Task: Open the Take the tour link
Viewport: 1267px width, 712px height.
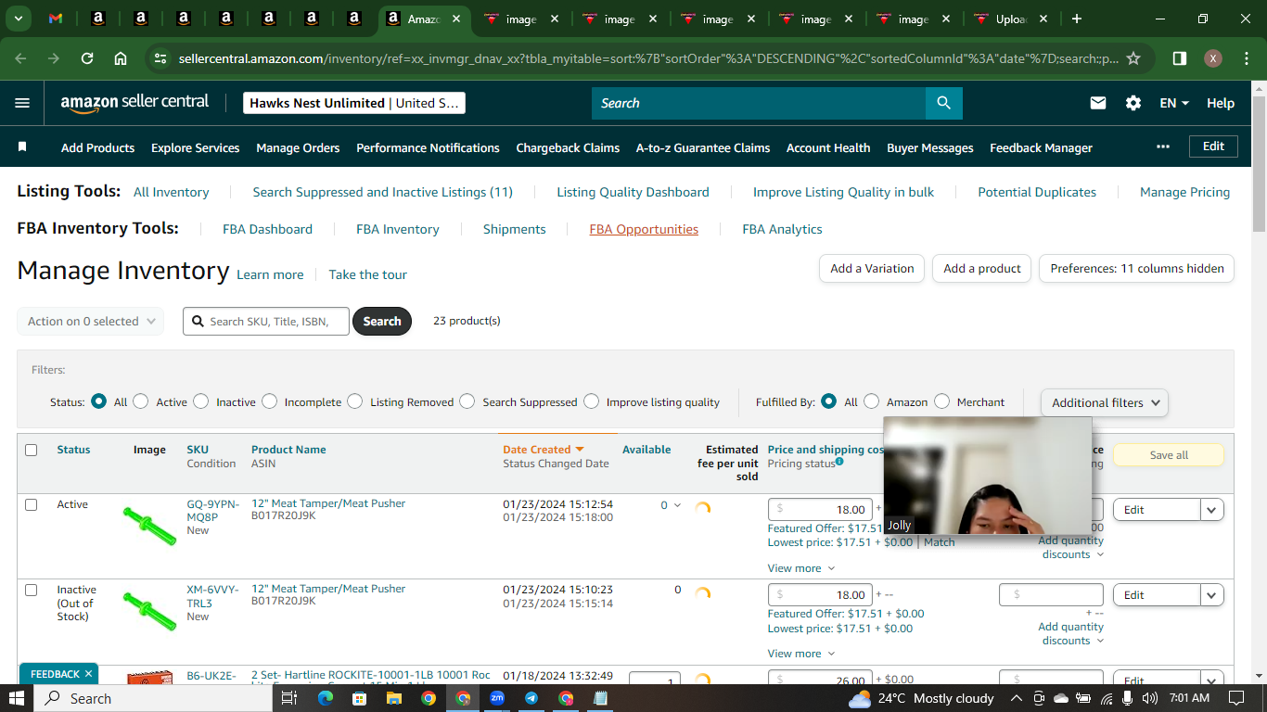Action: coord(367,274)
